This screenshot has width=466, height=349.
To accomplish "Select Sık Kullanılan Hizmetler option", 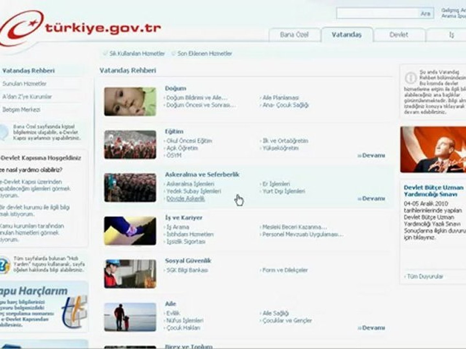I will (134, 54).
